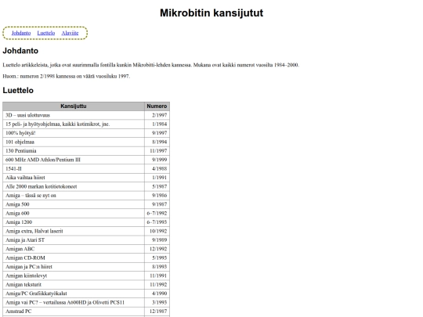Click the issue number 8/1993

pyautogui.click(x=159, y=267)
